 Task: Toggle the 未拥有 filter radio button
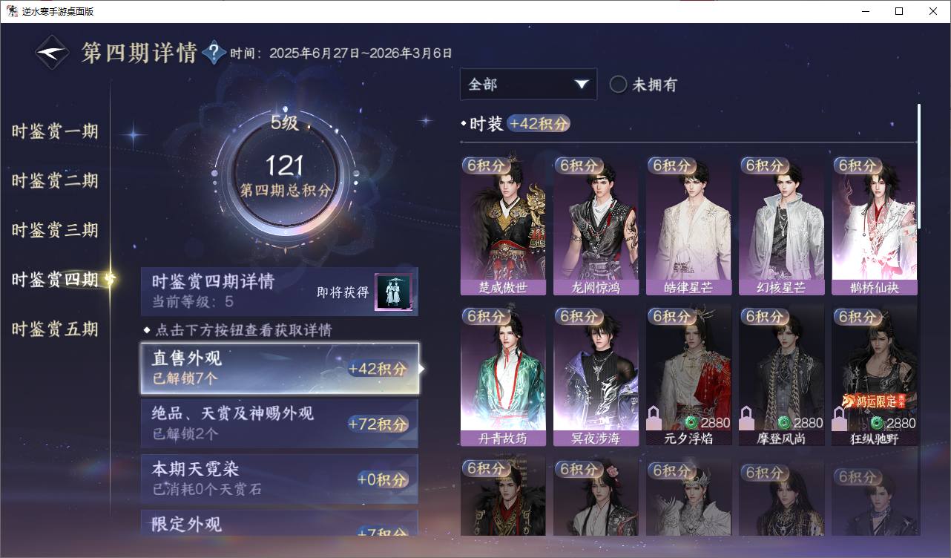point(619,85)
